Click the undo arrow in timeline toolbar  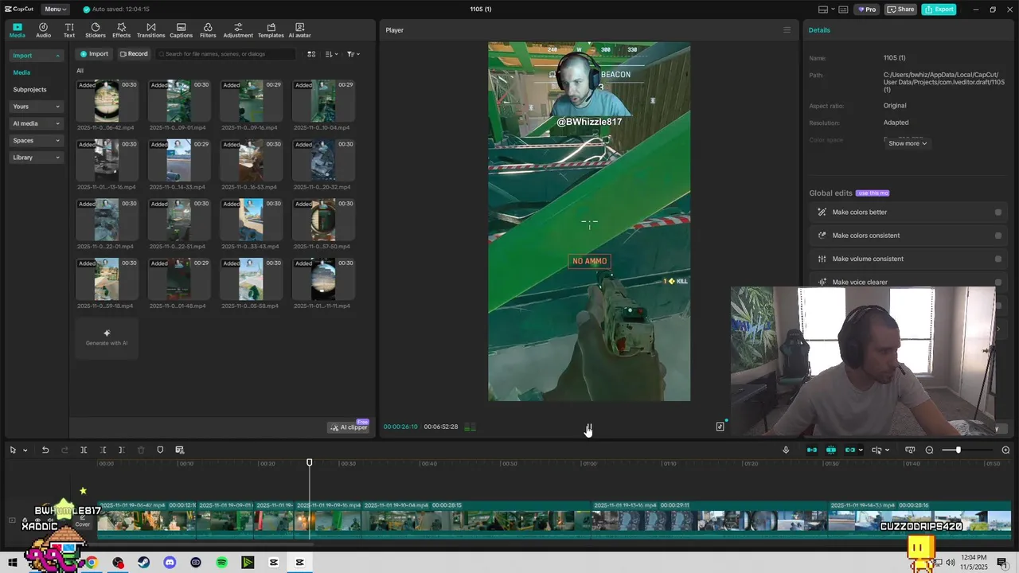(x=45, y=450)
